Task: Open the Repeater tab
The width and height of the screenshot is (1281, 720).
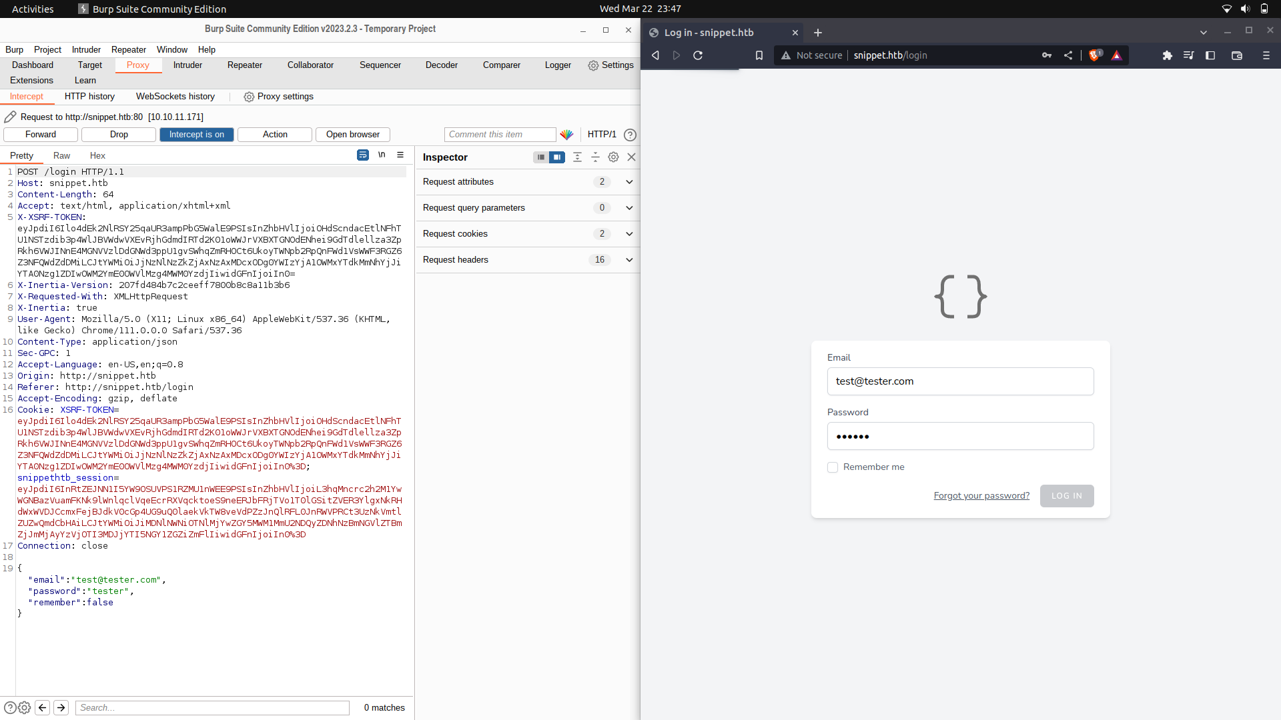Action: click(x=244, y=65)
